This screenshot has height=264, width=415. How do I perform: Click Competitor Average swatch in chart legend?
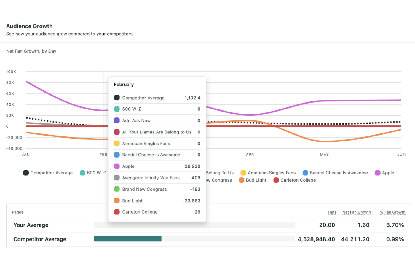(x=26, y=173)
